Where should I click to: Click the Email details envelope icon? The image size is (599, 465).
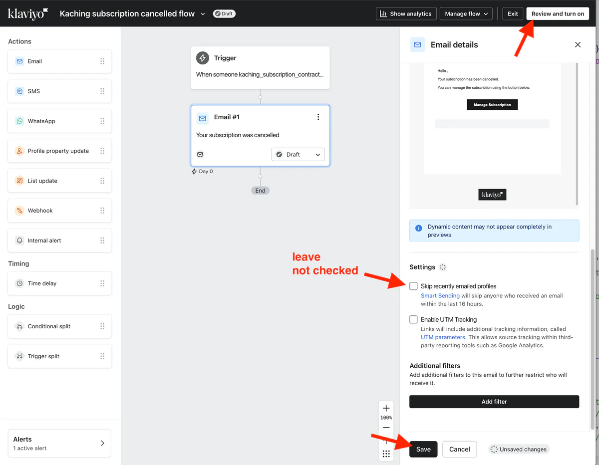tap(417, 44)
